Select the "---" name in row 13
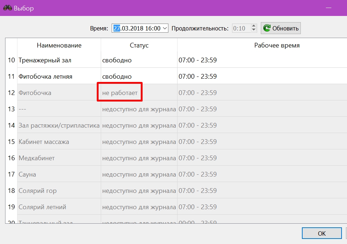This screenshot has width=347, height=244. coord(22,109)
